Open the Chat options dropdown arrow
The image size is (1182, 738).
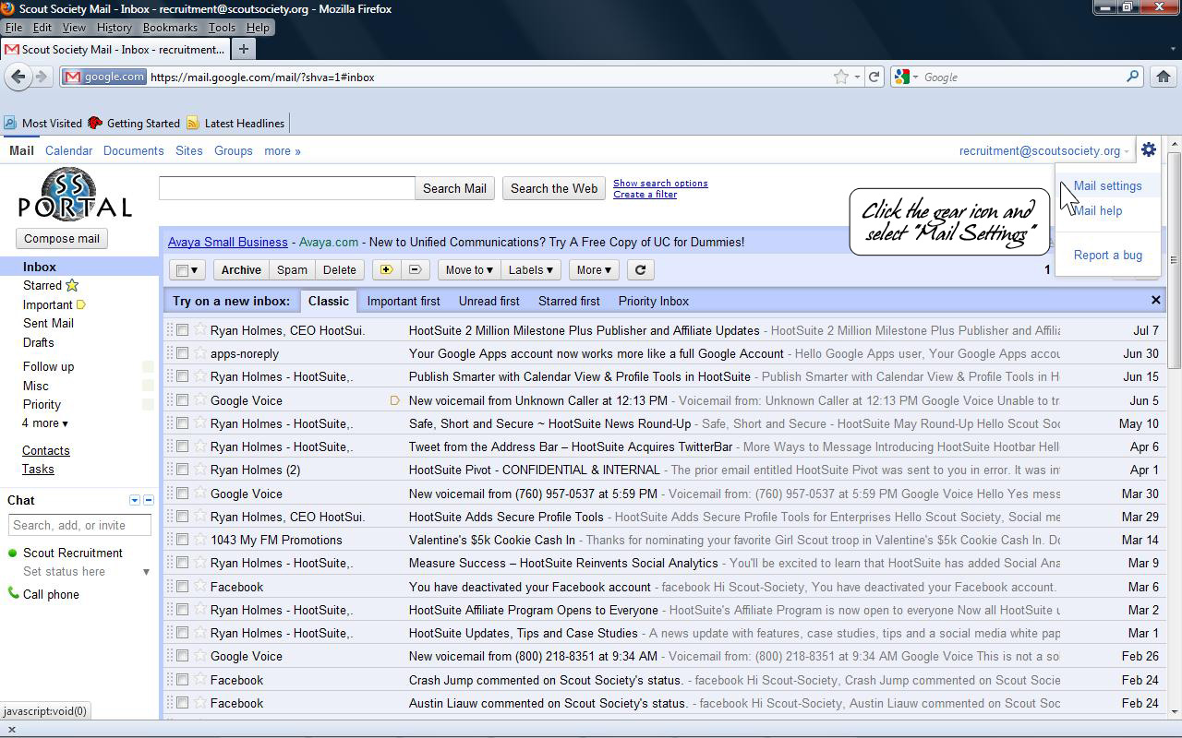click(134, 500)
